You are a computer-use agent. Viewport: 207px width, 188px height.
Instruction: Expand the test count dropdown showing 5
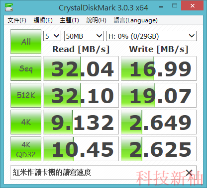click(x=52, y=36)
